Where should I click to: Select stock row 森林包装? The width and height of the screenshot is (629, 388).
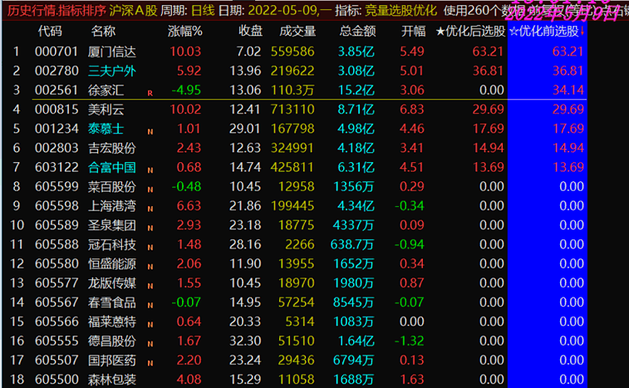[x=295, y=379]
